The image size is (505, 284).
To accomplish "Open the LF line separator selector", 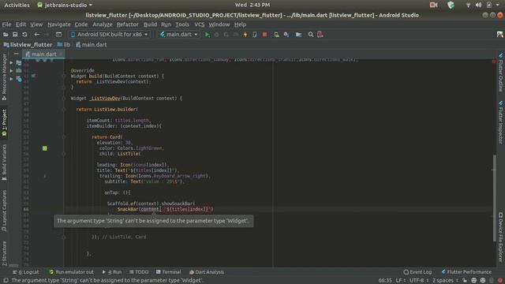I will 400,281.
